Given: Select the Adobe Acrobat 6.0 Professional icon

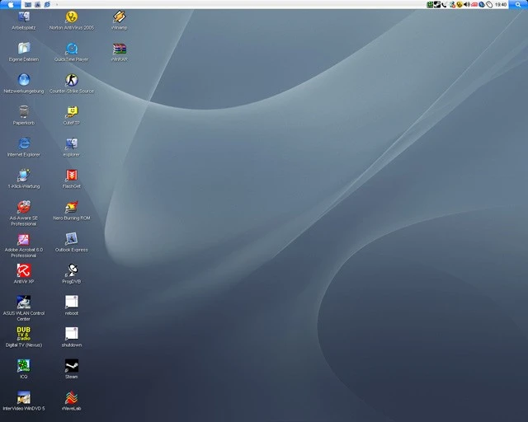Looking at the screenshot, I should coord(24,239).
